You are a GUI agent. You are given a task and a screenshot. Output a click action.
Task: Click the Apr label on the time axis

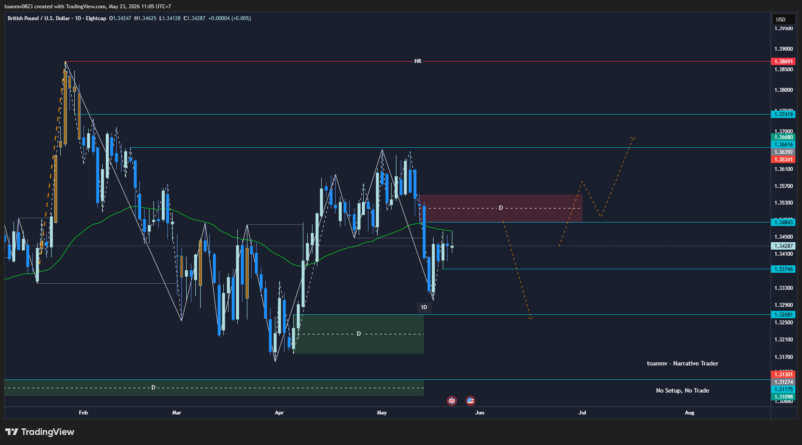click(x=279, y=413)
